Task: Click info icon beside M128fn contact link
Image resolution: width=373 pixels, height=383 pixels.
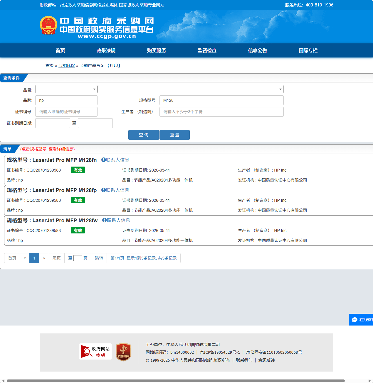Action: (x=103, y=160)
